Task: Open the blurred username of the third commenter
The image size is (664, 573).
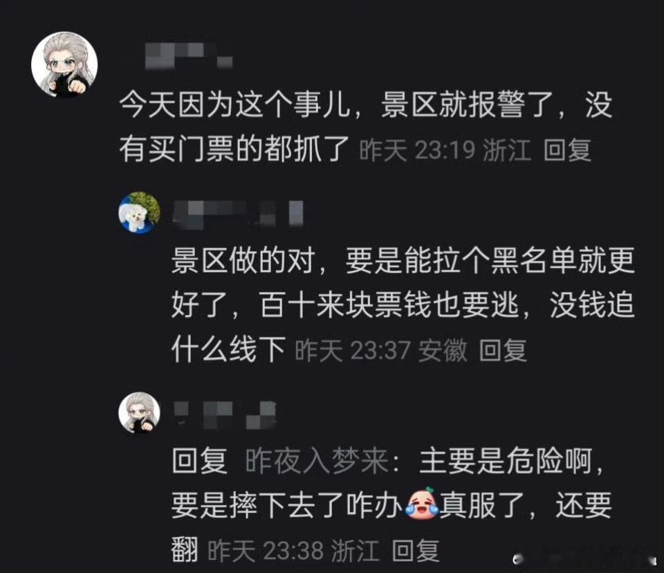Action: pyautogui.click(x=225, y=414)
